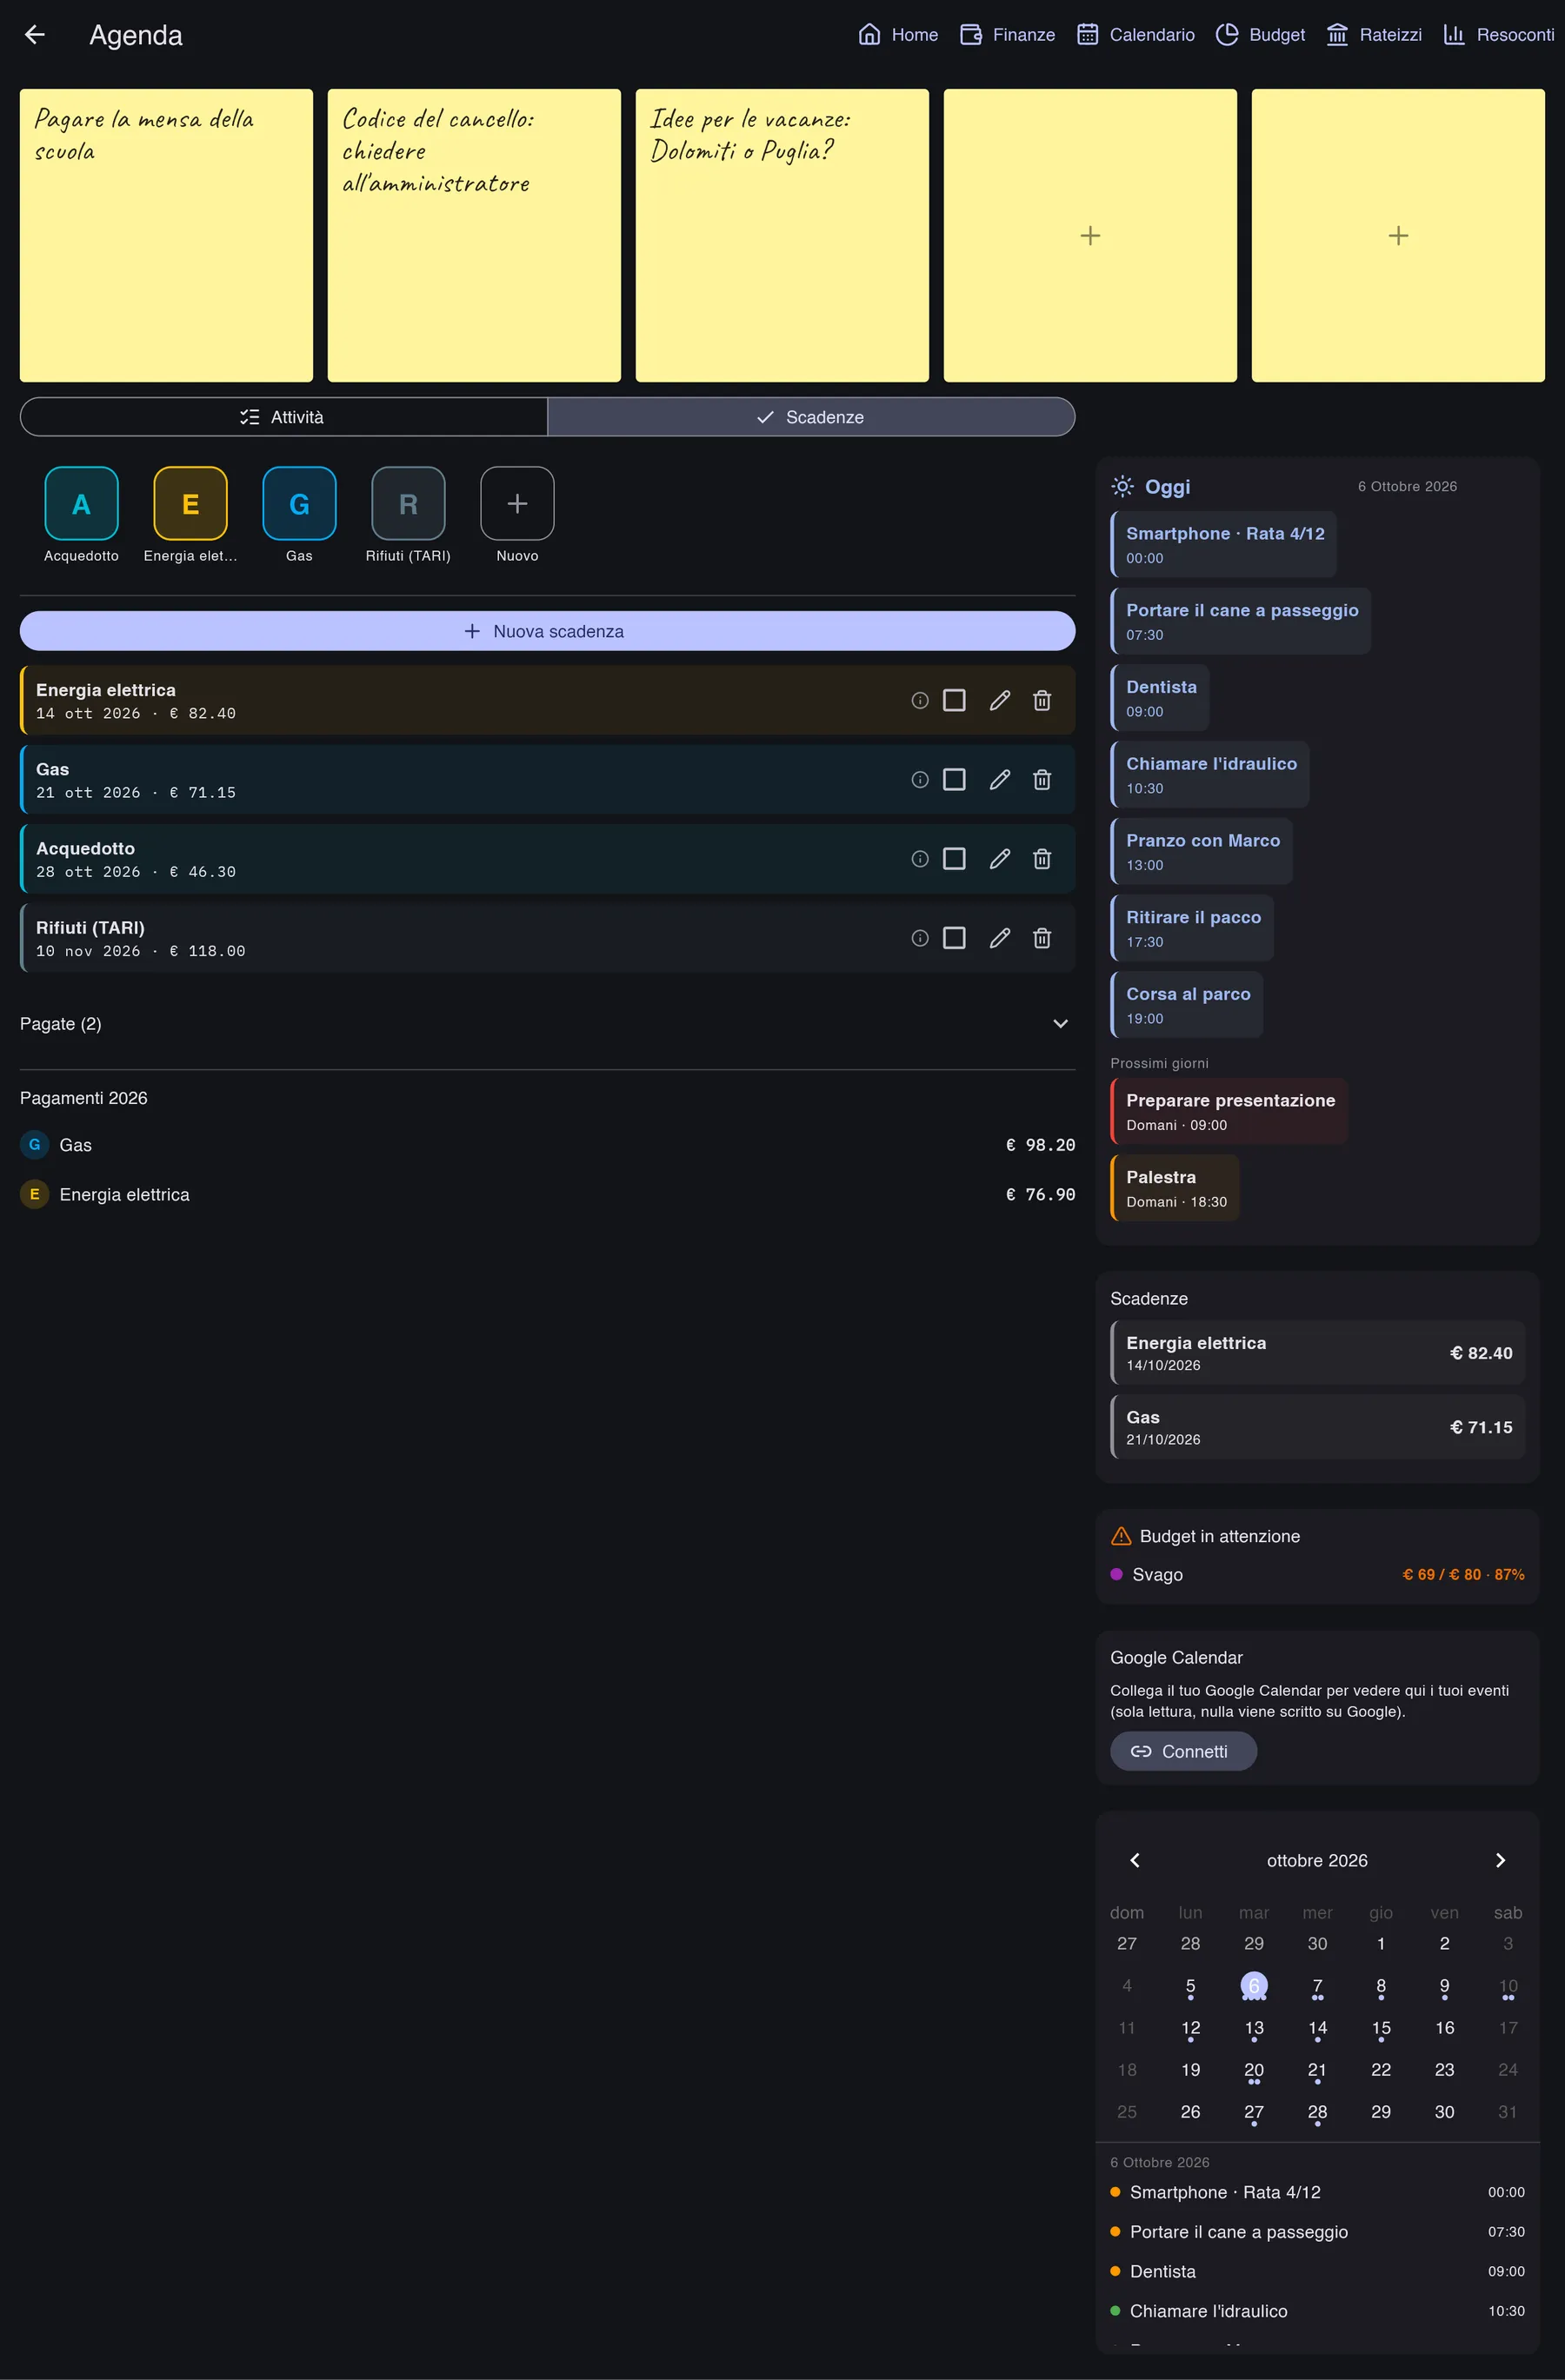
Task: Switch to the Scadenze tab
Action: point(811,417)
